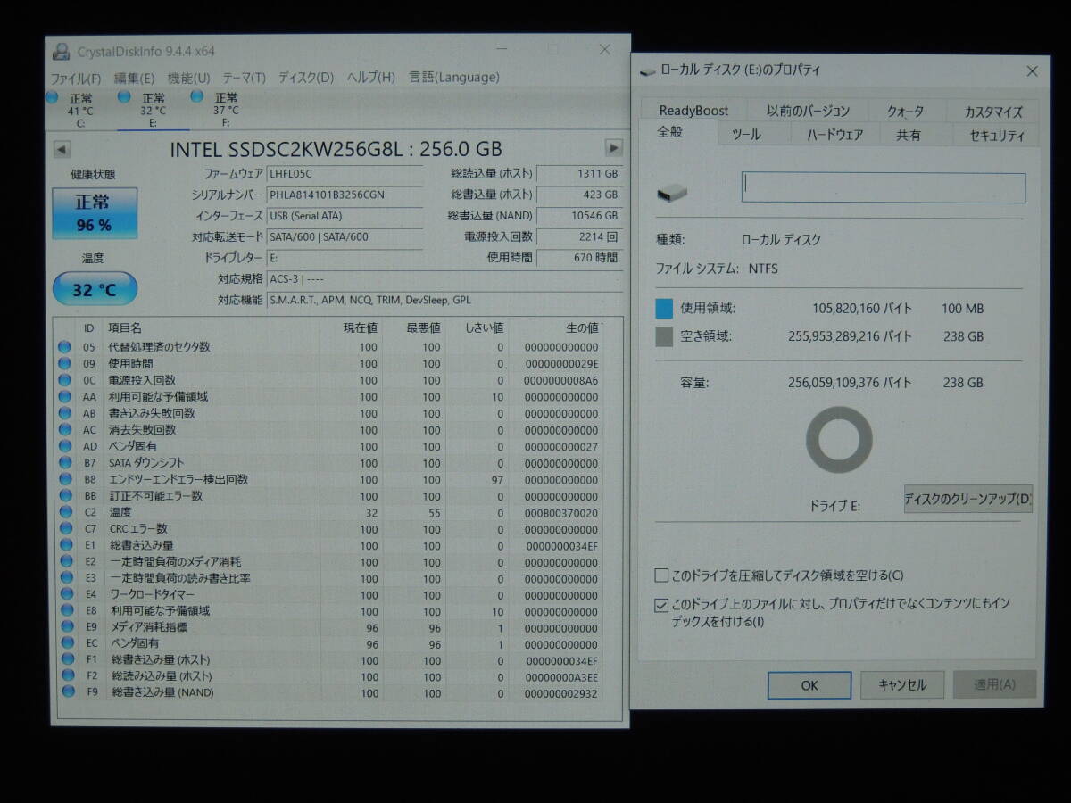The height and width of the screenshot is (803, 1071).
Task: Switch to クォータ tab
Action: 905,111
